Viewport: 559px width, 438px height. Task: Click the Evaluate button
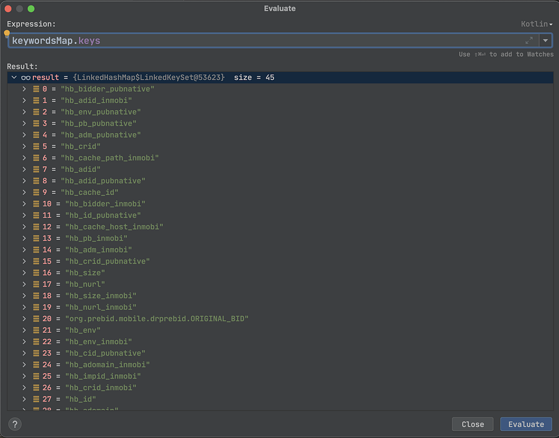point(526,424)
